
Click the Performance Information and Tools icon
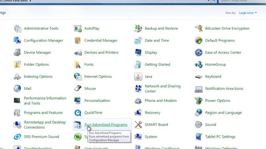(x=17, y=101)
